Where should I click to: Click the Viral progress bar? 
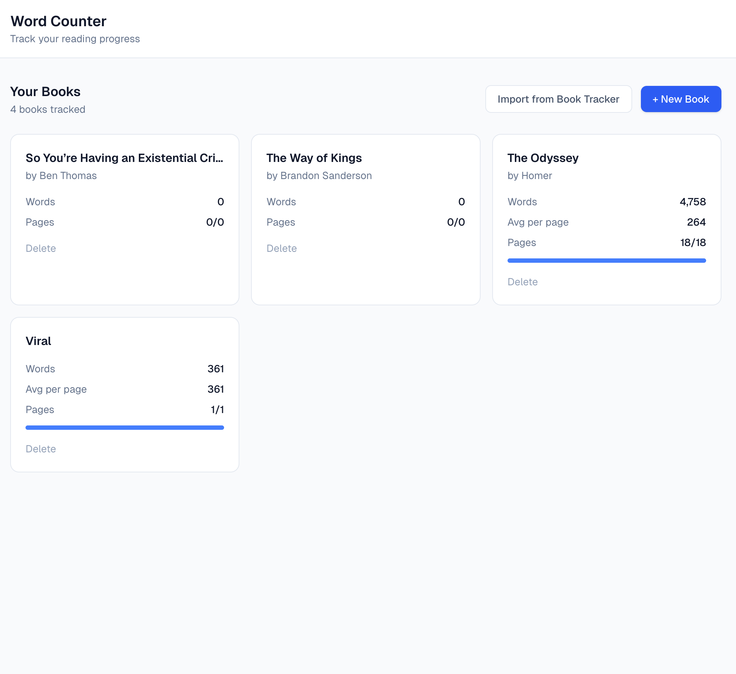click(x=125, y=428)
